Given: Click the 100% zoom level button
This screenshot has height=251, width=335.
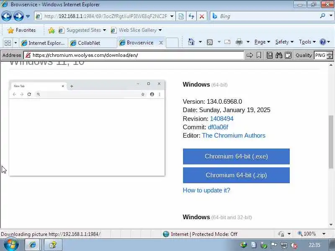Looking at the screenshot, I should point(307,234).
